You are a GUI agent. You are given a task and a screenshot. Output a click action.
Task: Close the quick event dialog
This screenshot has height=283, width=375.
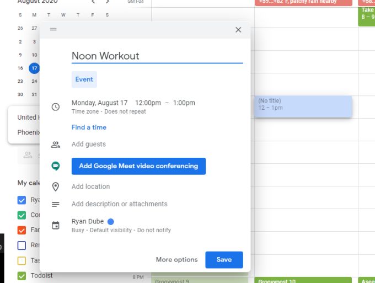[238, 30]
